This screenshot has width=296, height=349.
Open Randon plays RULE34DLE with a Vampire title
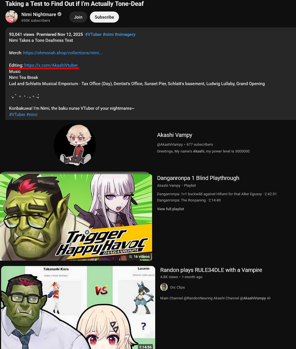(x=211, y=270)
